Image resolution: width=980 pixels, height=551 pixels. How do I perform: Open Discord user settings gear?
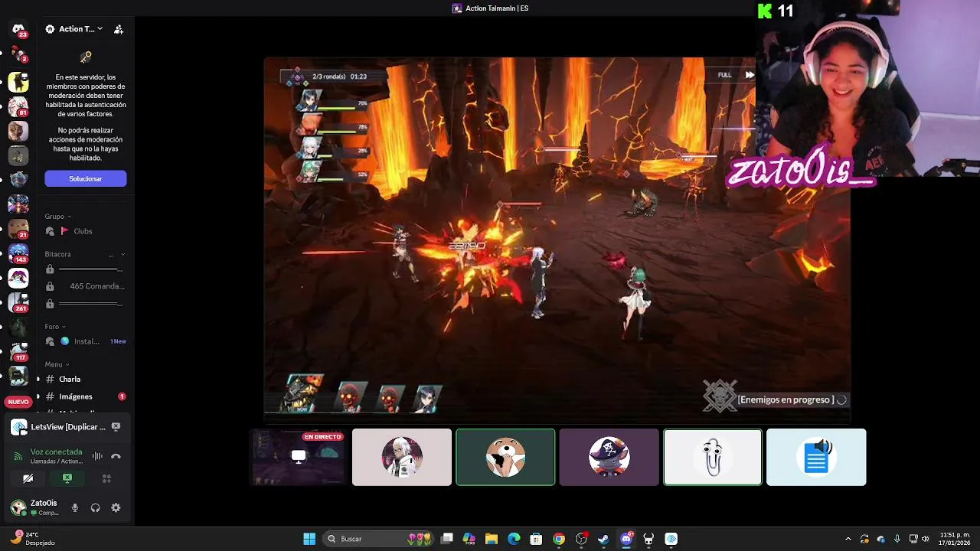coord(116,507)
